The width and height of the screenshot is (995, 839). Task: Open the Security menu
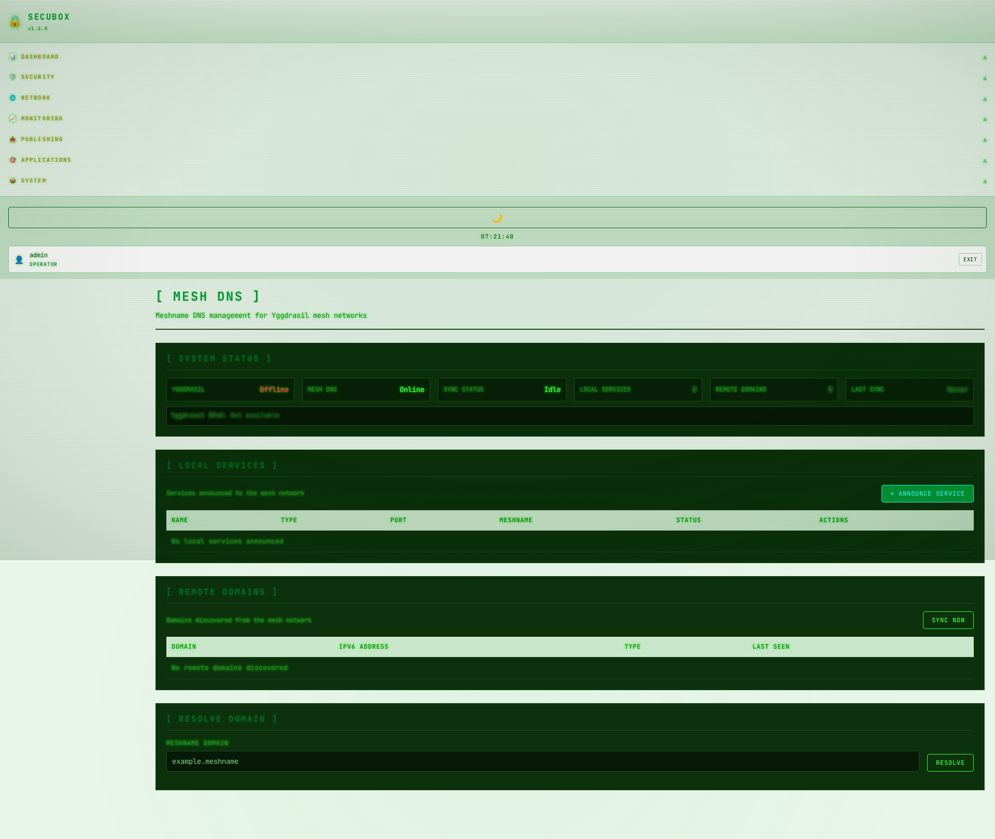(38, 77)
